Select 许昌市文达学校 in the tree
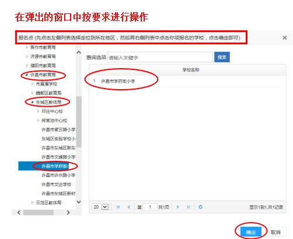This screenshot has width=293, height=239. coord(57,184)
